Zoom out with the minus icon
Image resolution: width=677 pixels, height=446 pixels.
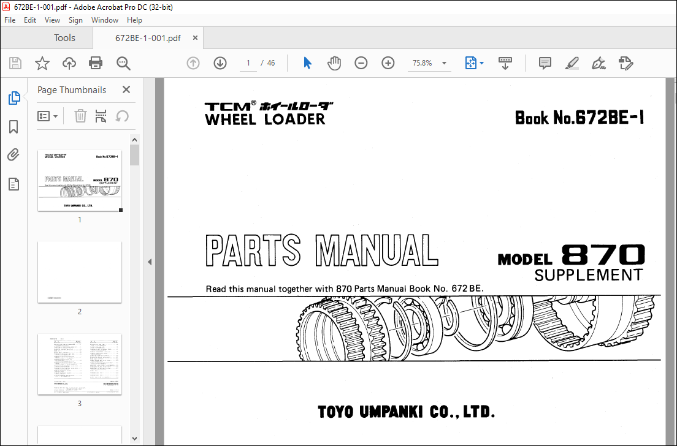[x=361, y=63]
